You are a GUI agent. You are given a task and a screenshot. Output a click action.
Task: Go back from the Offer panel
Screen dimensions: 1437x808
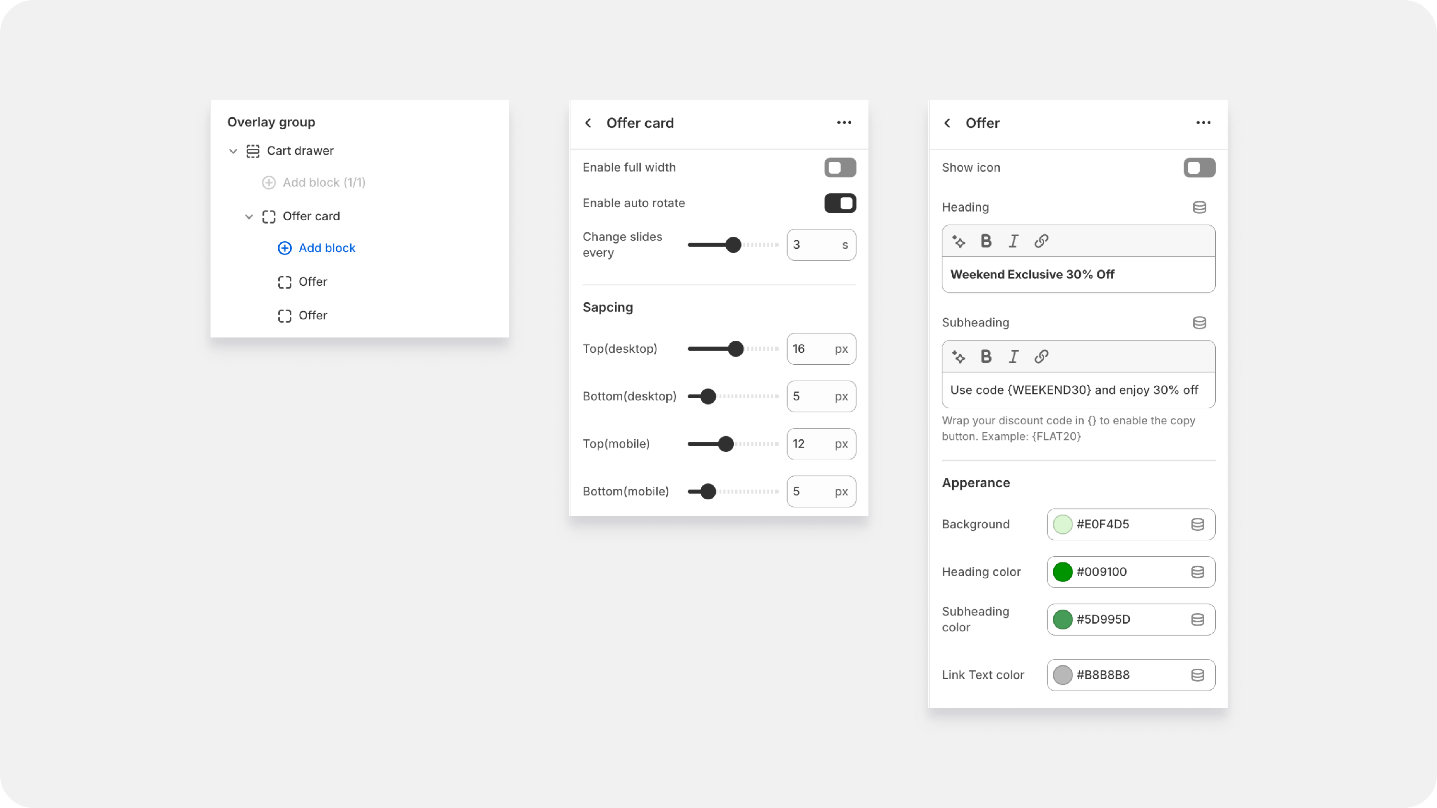pos(947,123)
